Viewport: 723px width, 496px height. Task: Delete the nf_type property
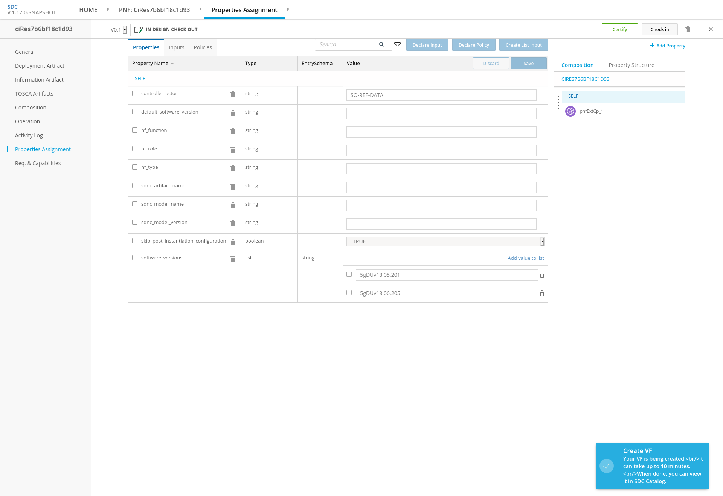click(x=233, y=168)
